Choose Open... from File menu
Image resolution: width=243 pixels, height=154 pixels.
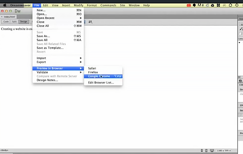58,14
